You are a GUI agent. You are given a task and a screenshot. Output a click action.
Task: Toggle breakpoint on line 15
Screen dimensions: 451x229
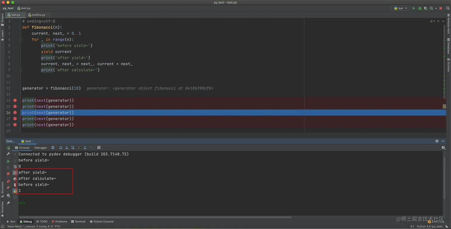click(15, 106)
